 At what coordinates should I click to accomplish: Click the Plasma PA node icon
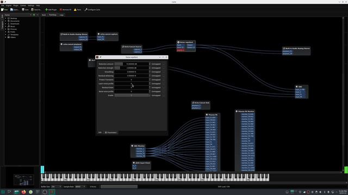[x=207, y=115]
